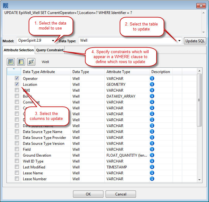Click the OK button
Viewport: 209px width, 202px height.
pyautogui.click(x=88, y=194)
